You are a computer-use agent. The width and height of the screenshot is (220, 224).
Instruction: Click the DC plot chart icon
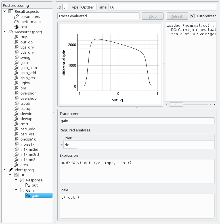pyautogui.click(x=16, y=175)
